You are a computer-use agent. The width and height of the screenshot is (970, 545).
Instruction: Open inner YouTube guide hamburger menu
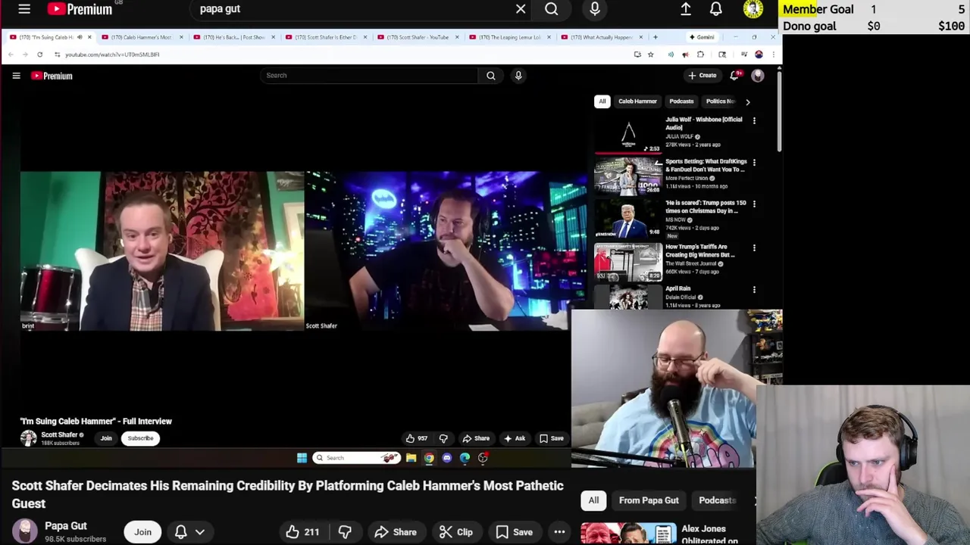pos(16,76)
